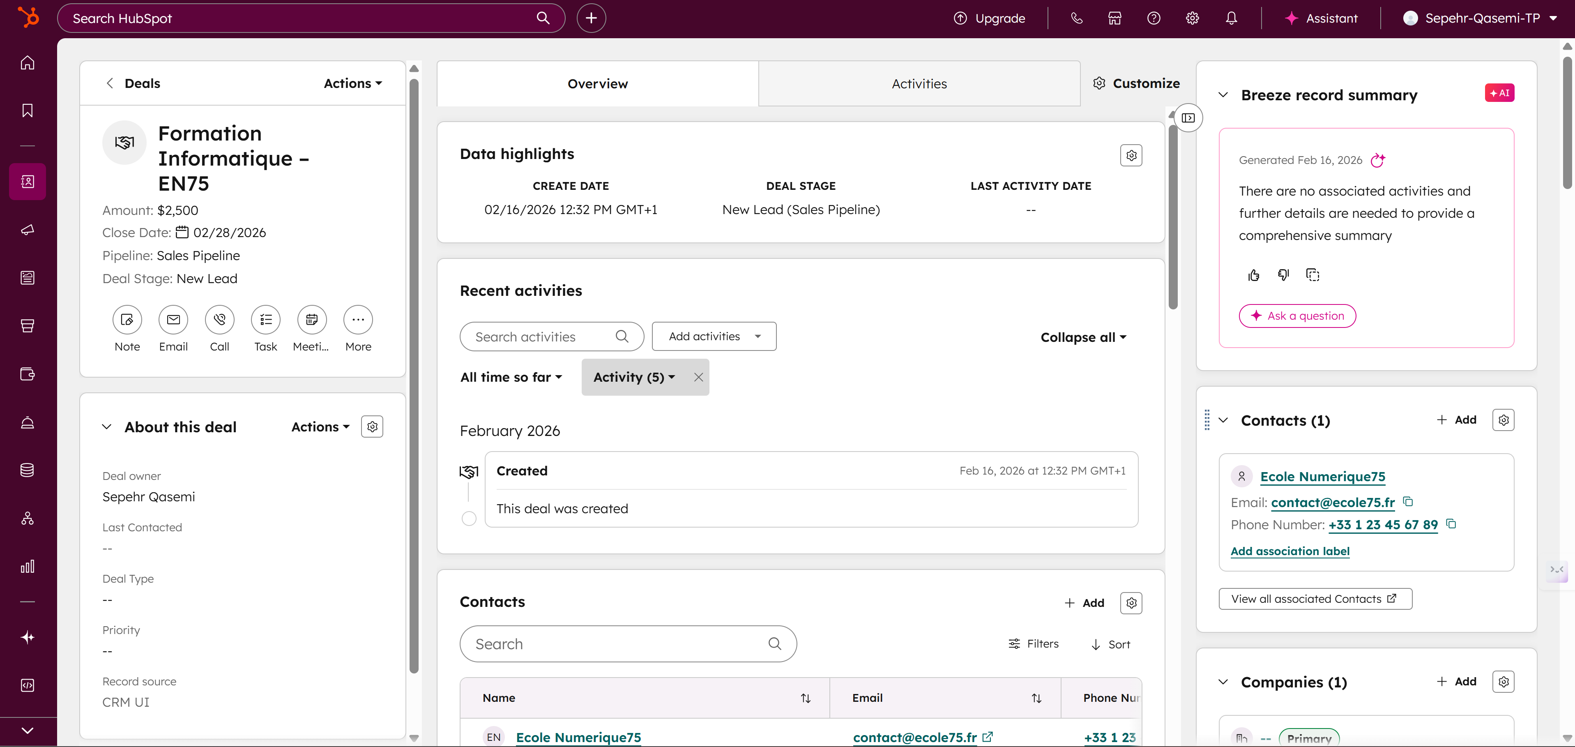Switch to the Activities tab
Image resolution: width=1575 pixels, height=747 pixels.
tap(919, 83)
